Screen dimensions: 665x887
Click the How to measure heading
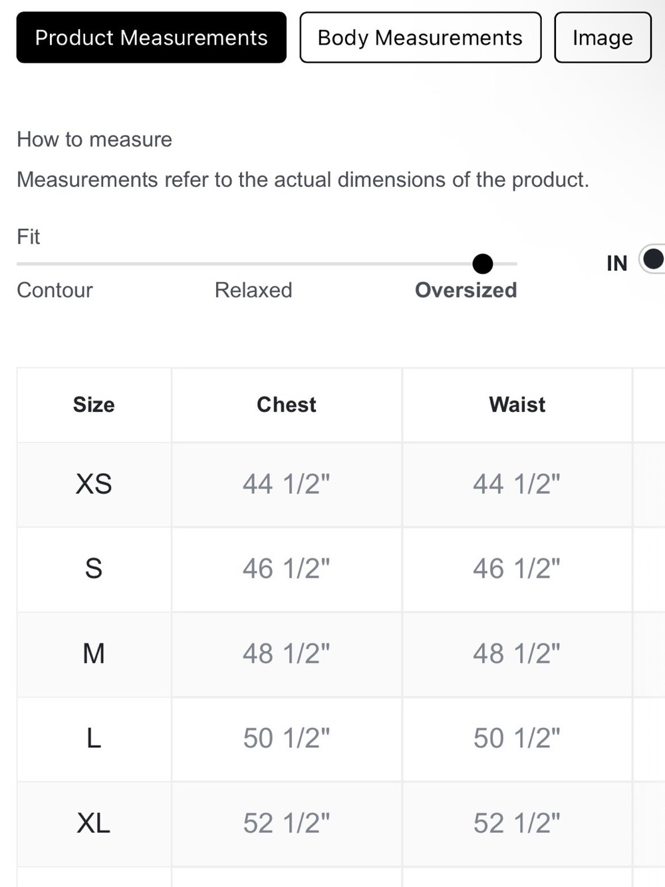(94, 140)
